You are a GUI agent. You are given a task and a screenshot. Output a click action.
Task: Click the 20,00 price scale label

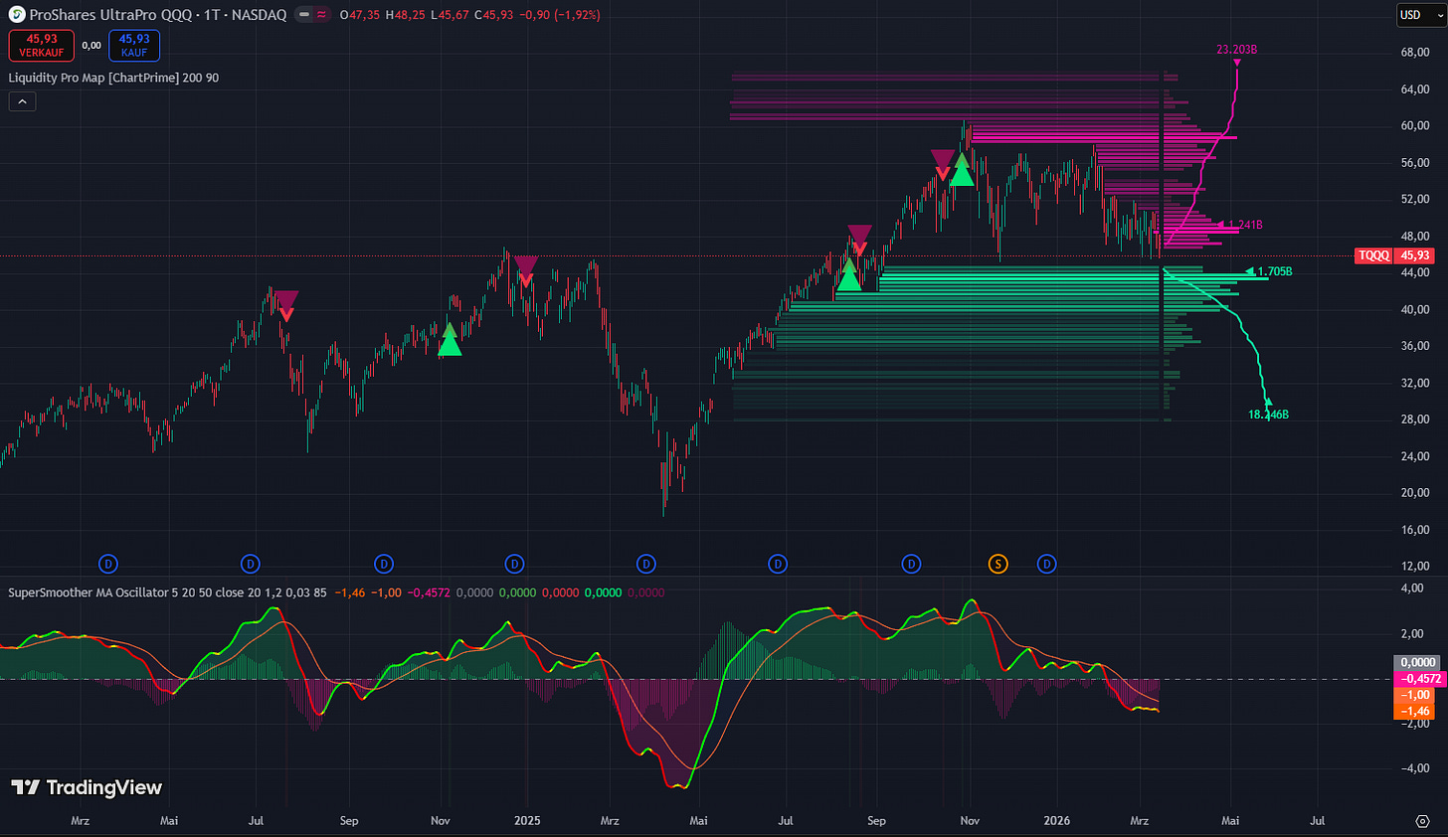(1415, 493)
